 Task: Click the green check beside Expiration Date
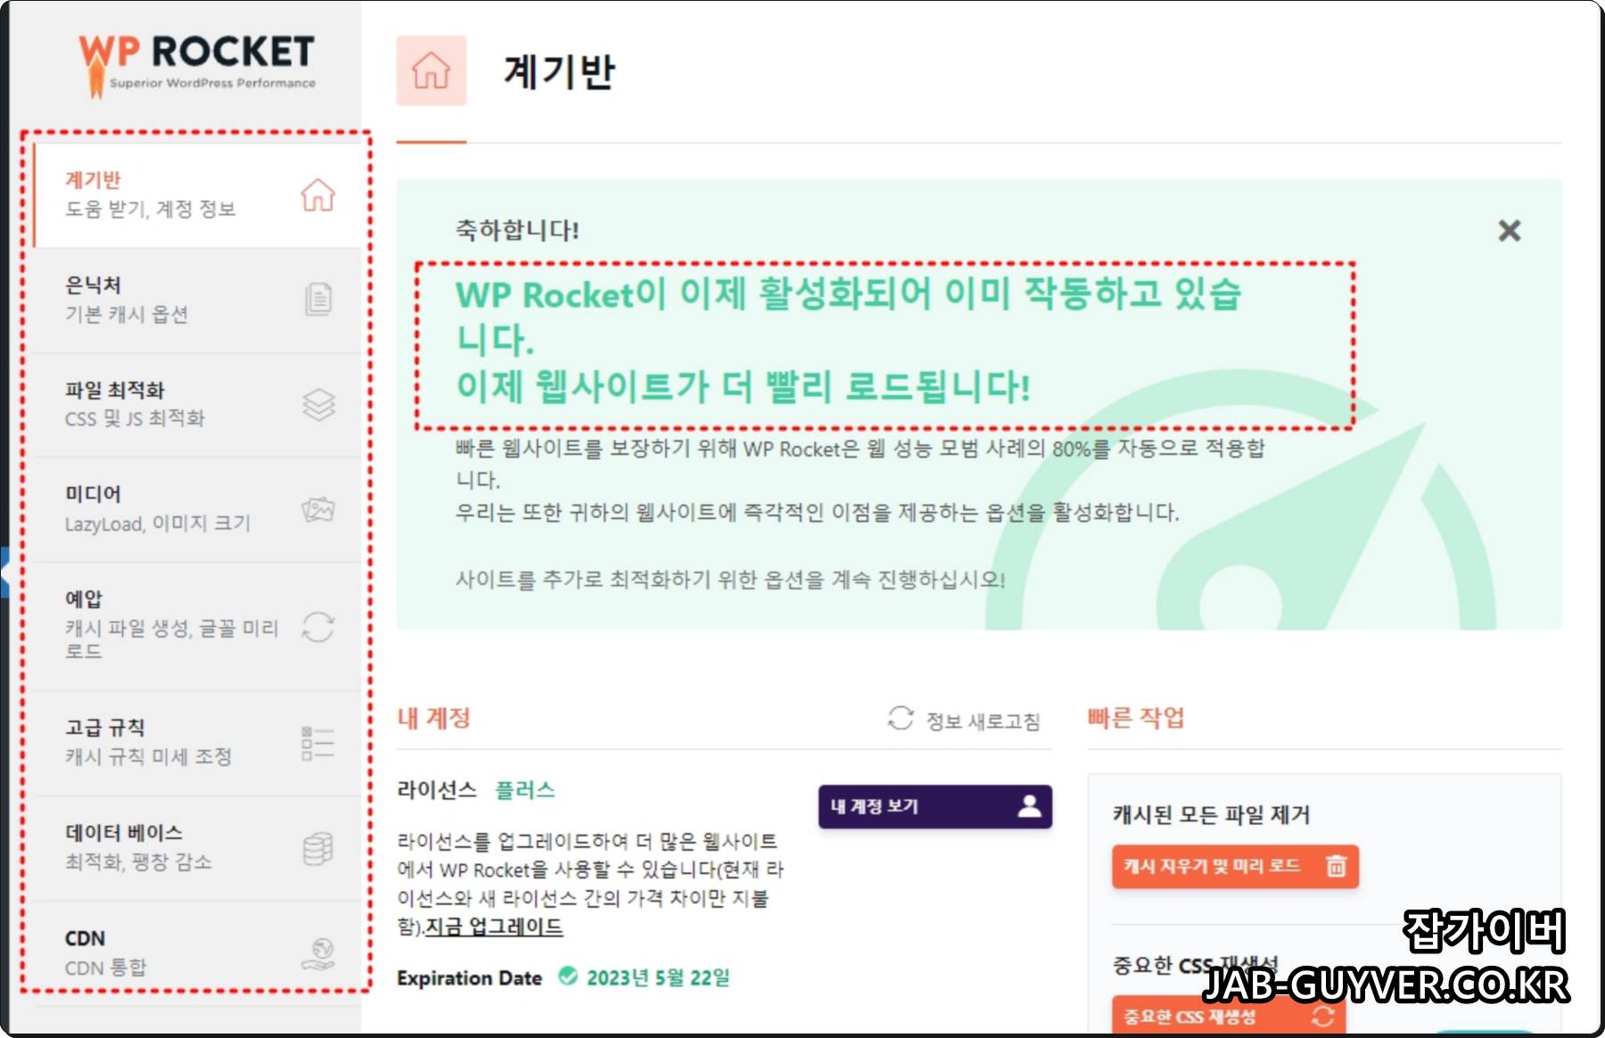point(567,976)
